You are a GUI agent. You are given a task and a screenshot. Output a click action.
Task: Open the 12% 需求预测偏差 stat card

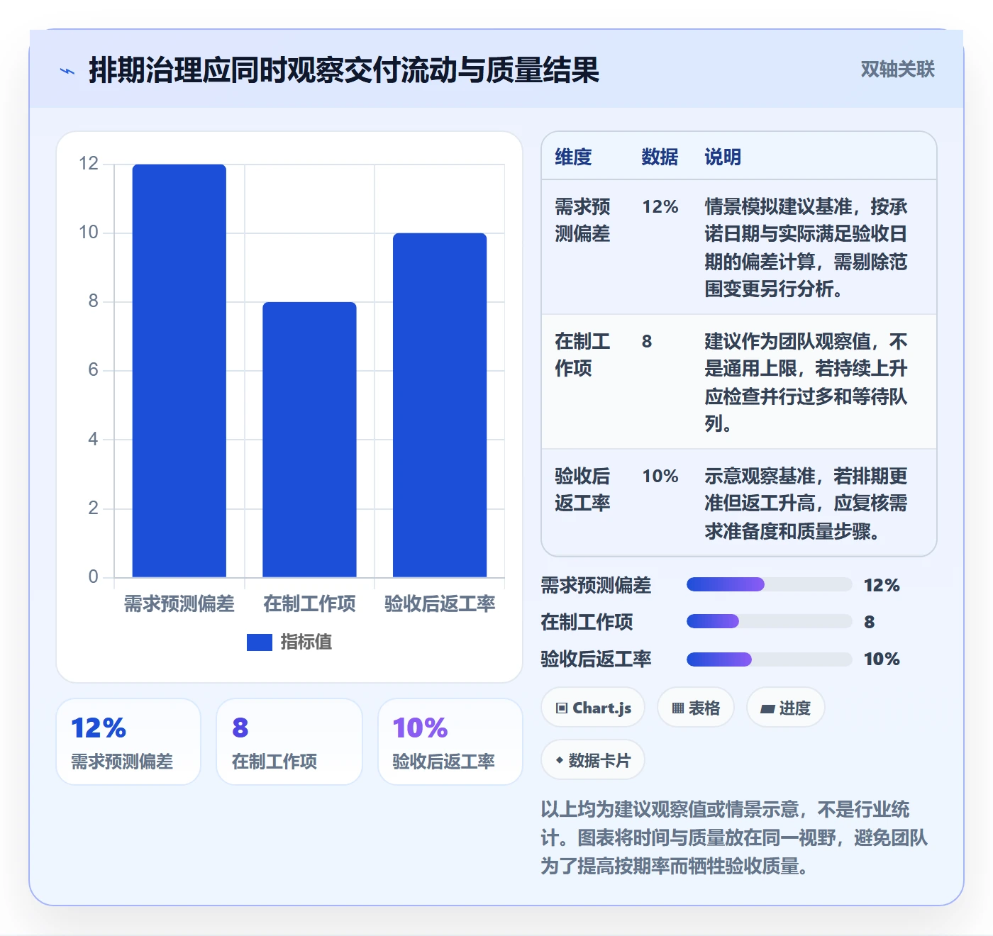pyautogui.click(x=128, y=742)
